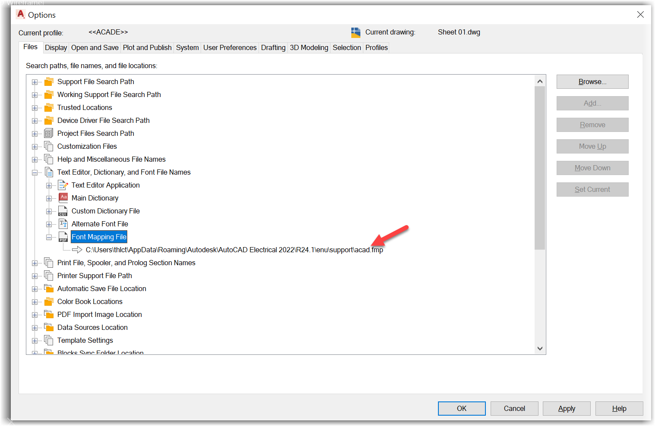Expand Template Settings node

click(35, 341)
